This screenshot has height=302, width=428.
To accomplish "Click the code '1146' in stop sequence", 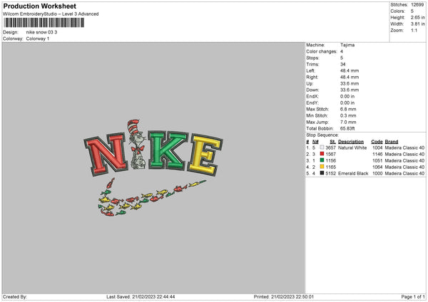I will pyautogui.click(x=377, y=155).
